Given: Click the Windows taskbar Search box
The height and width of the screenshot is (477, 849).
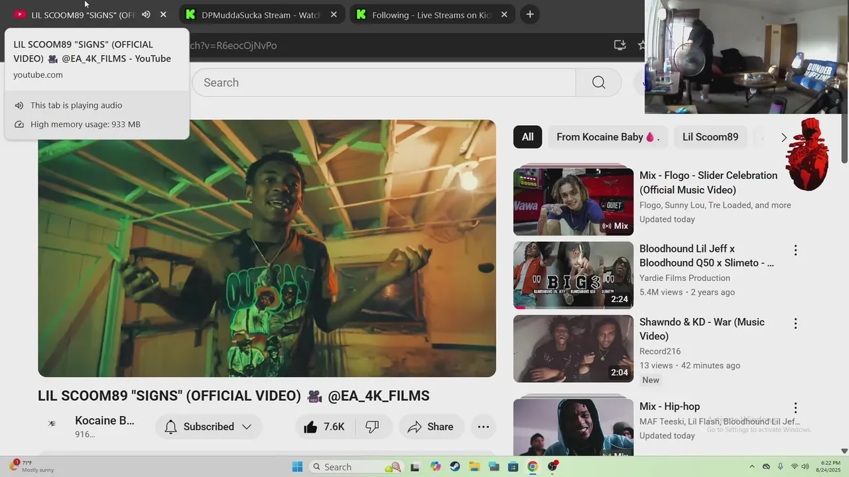Looking at the screenshot, I should pos(357,466).
